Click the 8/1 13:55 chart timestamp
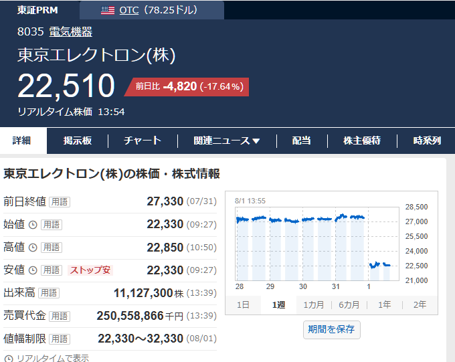 click(x=250, y=201)
